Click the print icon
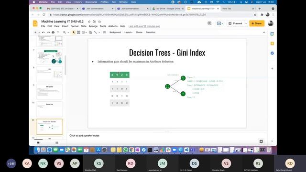This screenshot has width=306, height=172. [x=53, y=32]
